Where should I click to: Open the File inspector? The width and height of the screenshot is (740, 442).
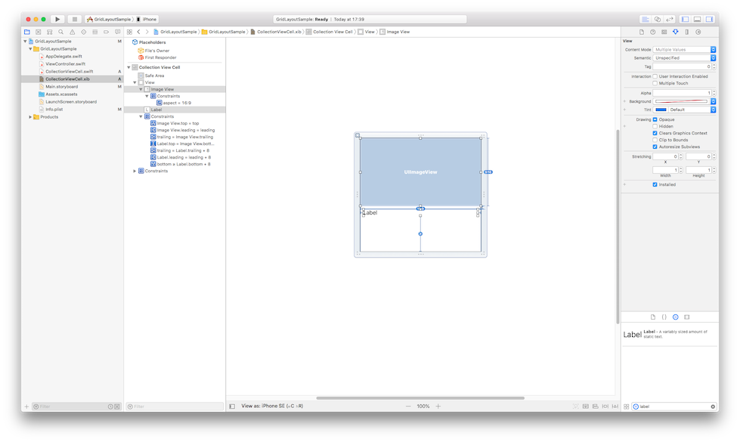(642, 32)
